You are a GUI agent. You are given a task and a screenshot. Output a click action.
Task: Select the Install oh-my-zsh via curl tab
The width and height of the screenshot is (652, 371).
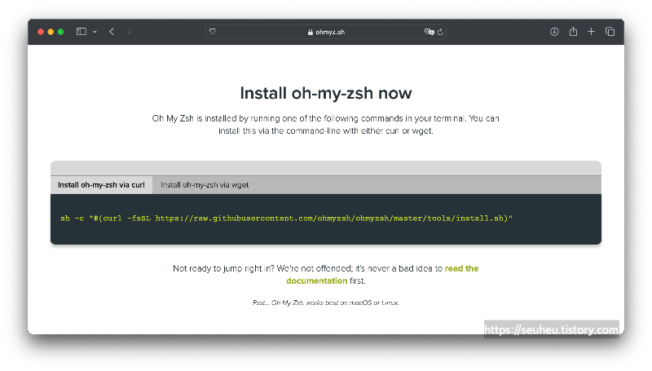pos(101,185)
